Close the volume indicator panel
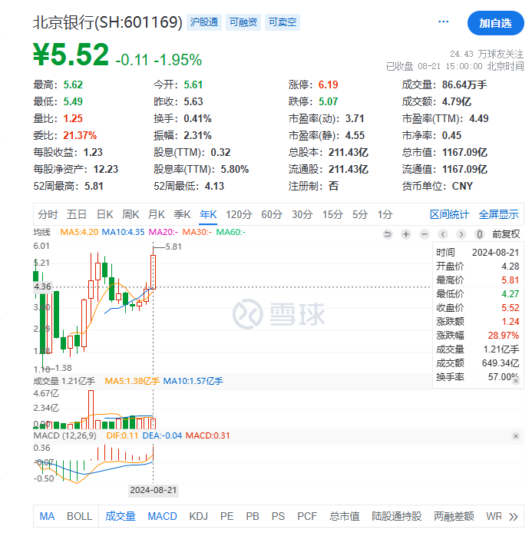The image size is (532, 533). click(516, 381)
